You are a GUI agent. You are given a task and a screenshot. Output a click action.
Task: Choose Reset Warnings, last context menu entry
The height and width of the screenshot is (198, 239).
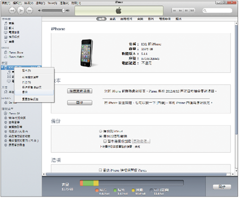tap(30, 99)
